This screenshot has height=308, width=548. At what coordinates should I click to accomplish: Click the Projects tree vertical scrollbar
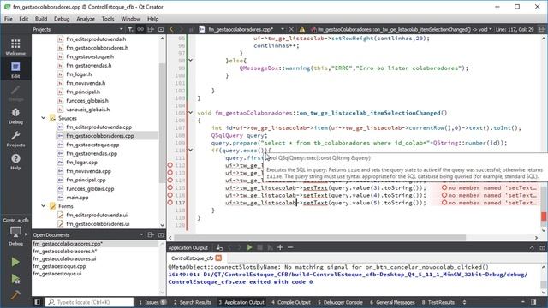pyautogui.click(x=162, y=122)
